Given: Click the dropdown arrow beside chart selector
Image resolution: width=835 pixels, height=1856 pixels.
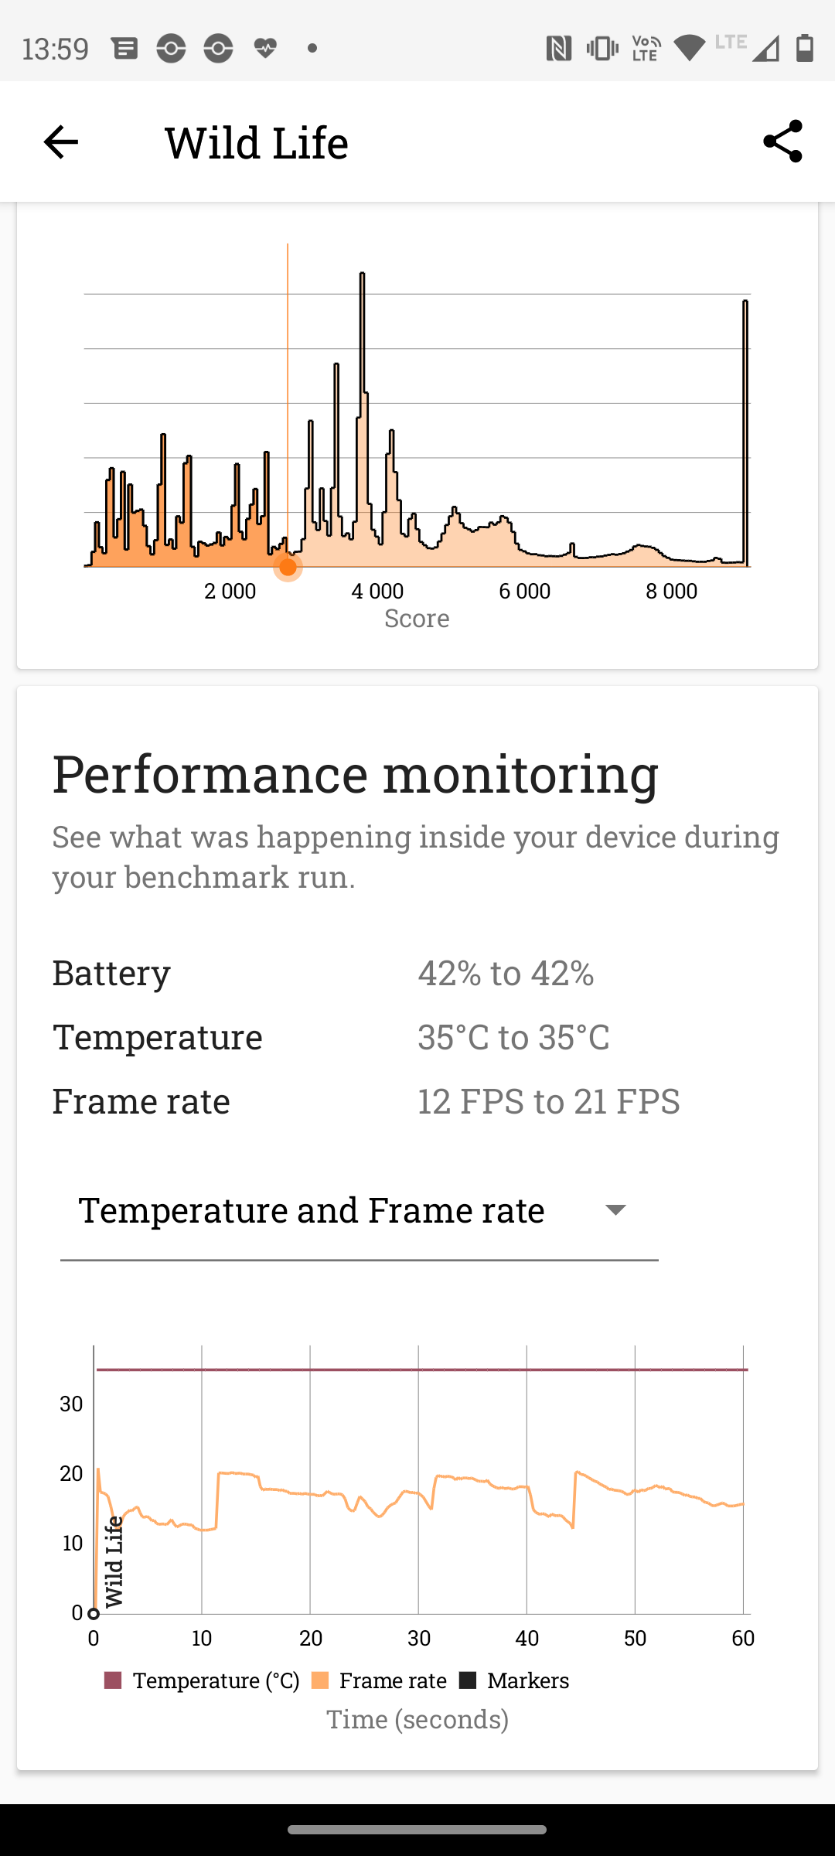Looking at the screenshot, I should (615, 1210).
